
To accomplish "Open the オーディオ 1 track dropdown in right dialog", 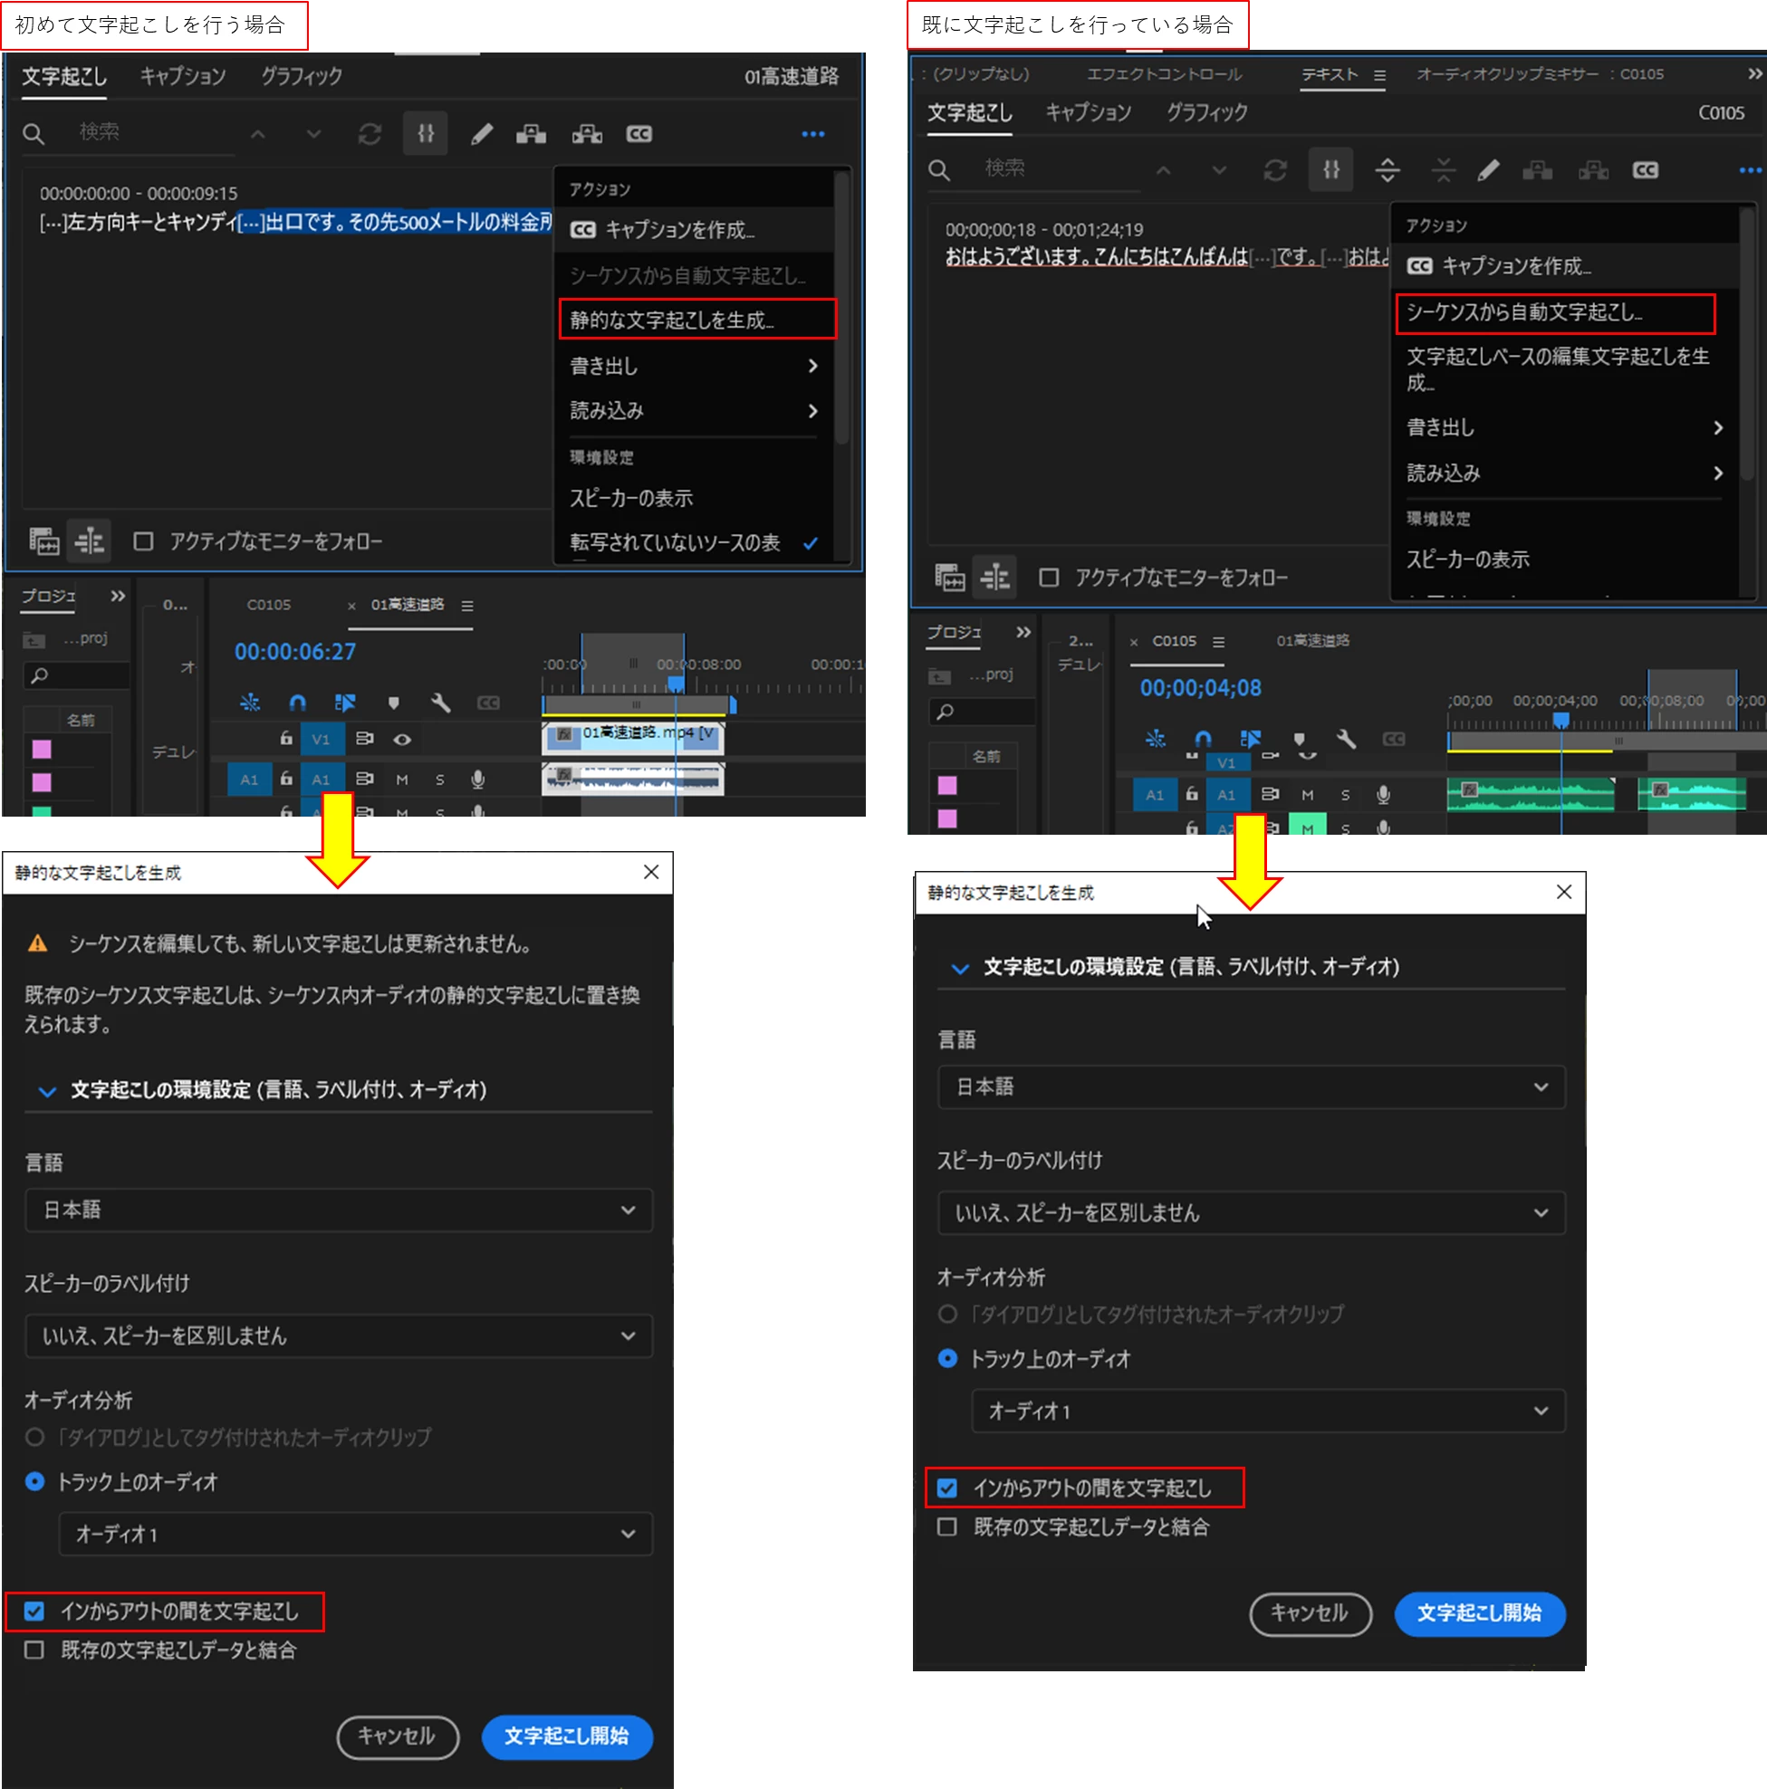I will 1267,1411.
